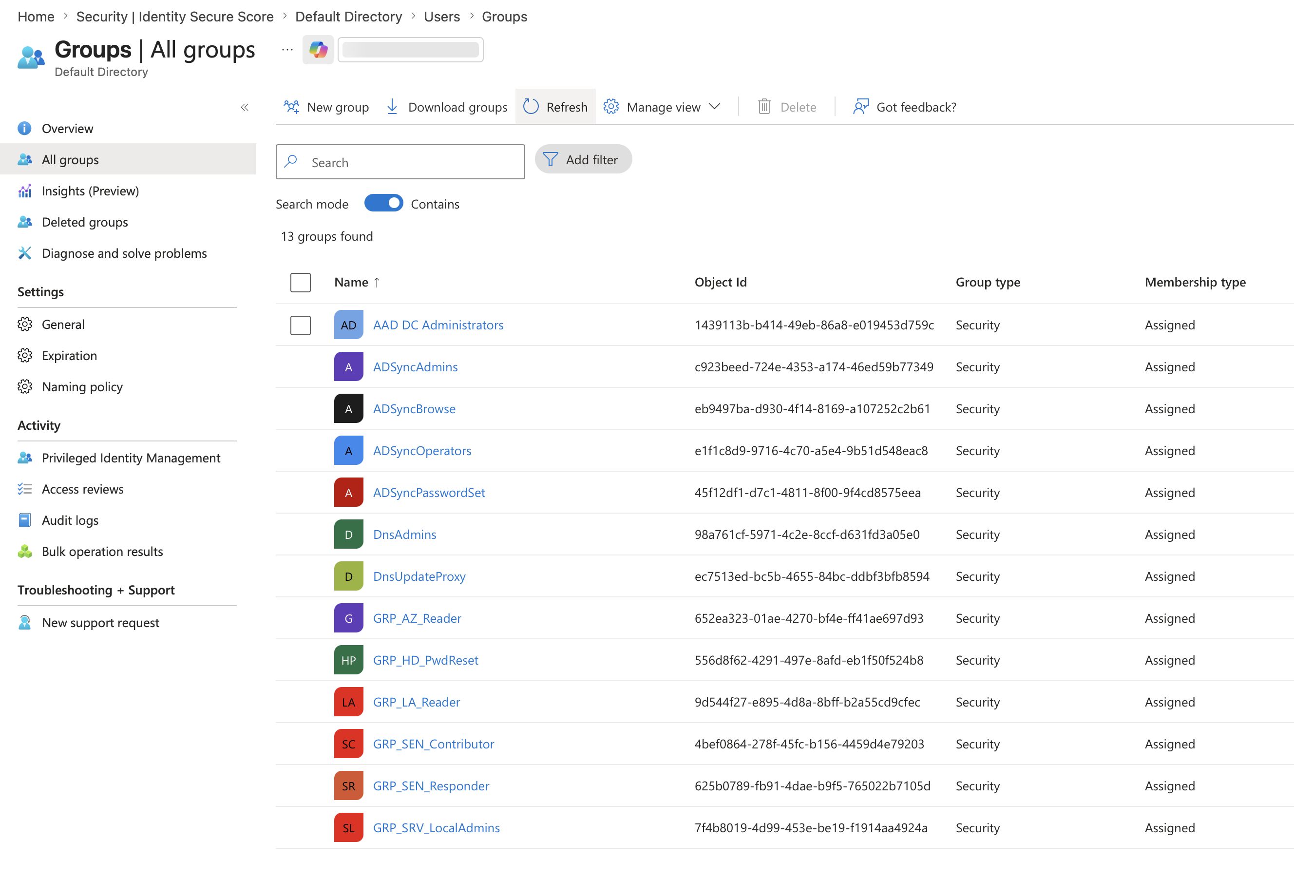The height and width of the screenshot is (880, 1294).
Task: Collapse the left navigation with the double-chevron
Action: (245, 107)
